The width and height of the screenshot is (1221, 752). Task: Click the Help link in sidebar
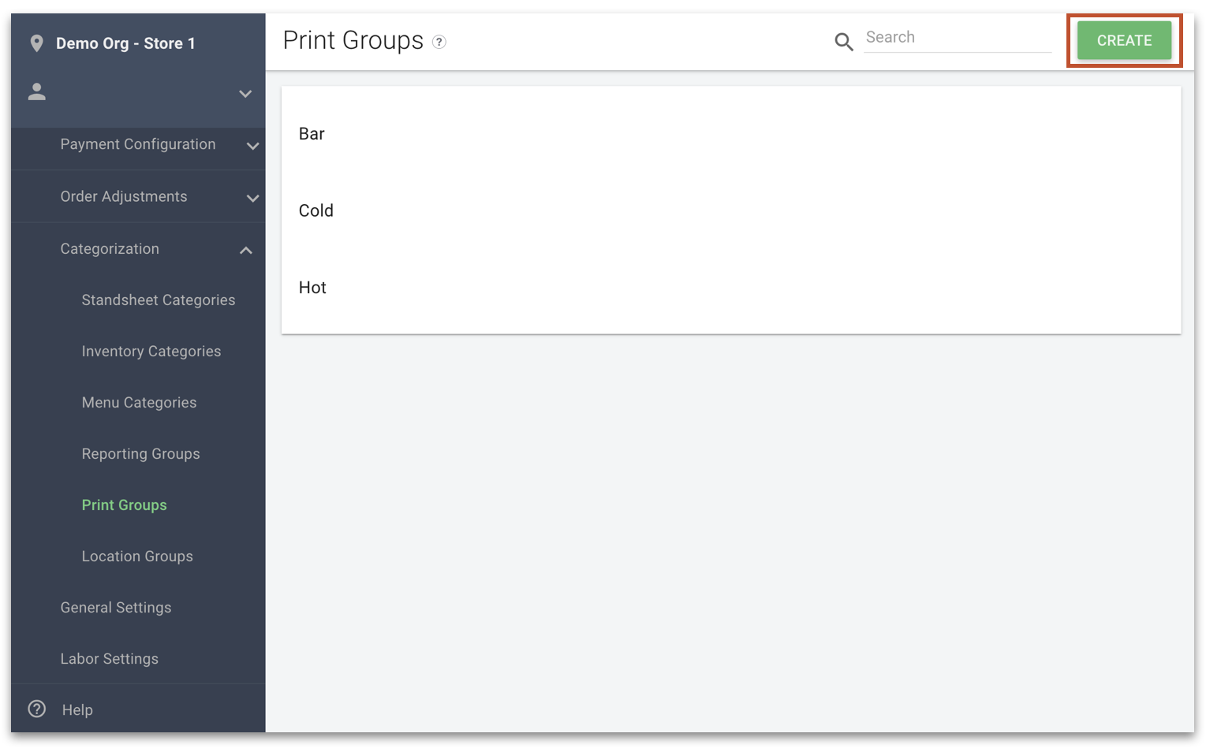77,710
